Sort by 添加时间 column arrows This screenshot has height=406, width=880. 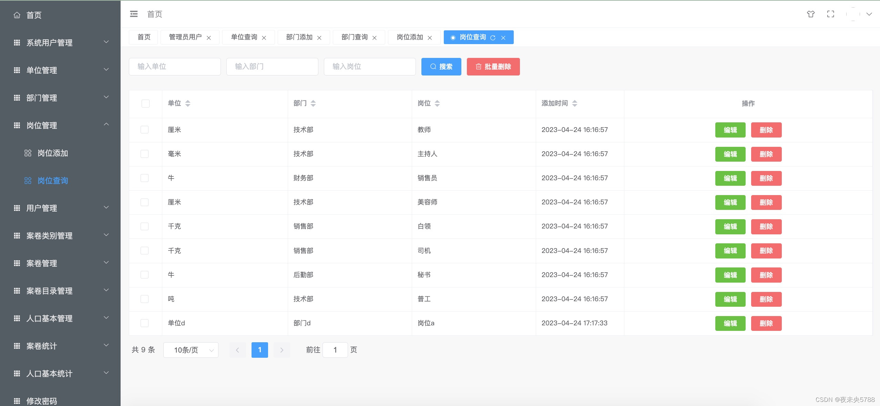pyautogui.click(x=575, y=103)
